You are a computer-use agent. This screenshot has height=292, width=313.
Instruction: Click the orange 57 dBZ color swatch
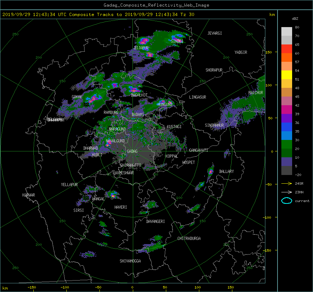click(x=287, y=57)
